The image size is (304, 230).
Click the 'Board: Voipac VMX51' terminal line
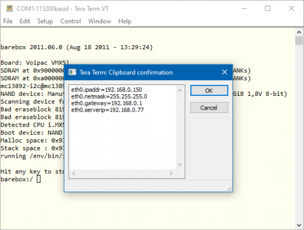pyautogui.click(x=35, y=63)
